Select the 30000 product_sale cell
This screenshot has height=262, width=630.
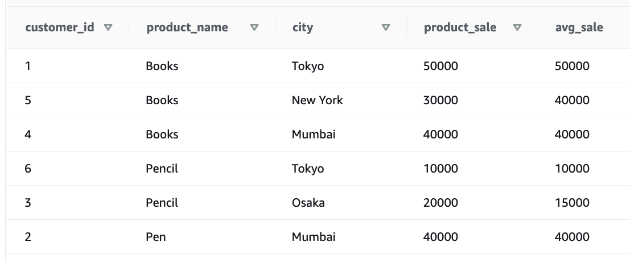click(x=440, y=100)
